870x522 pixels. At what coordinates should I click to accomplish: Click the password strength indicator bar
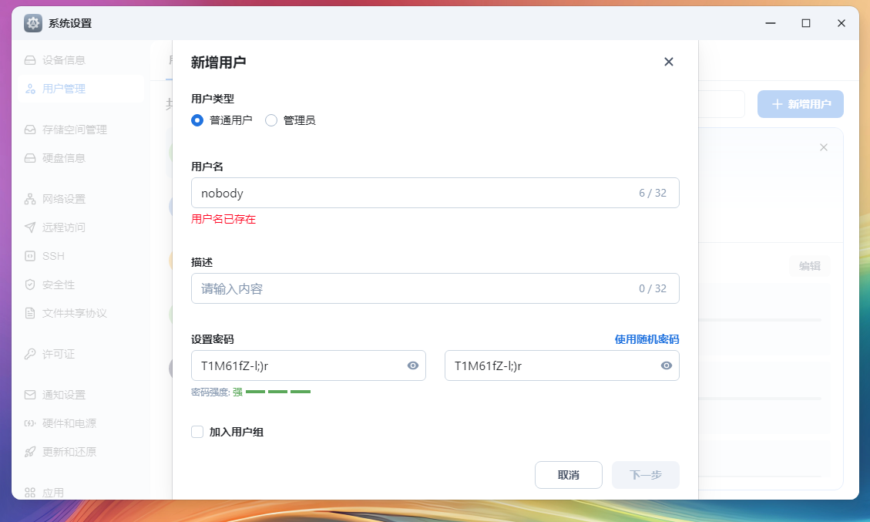pos(277,392)
